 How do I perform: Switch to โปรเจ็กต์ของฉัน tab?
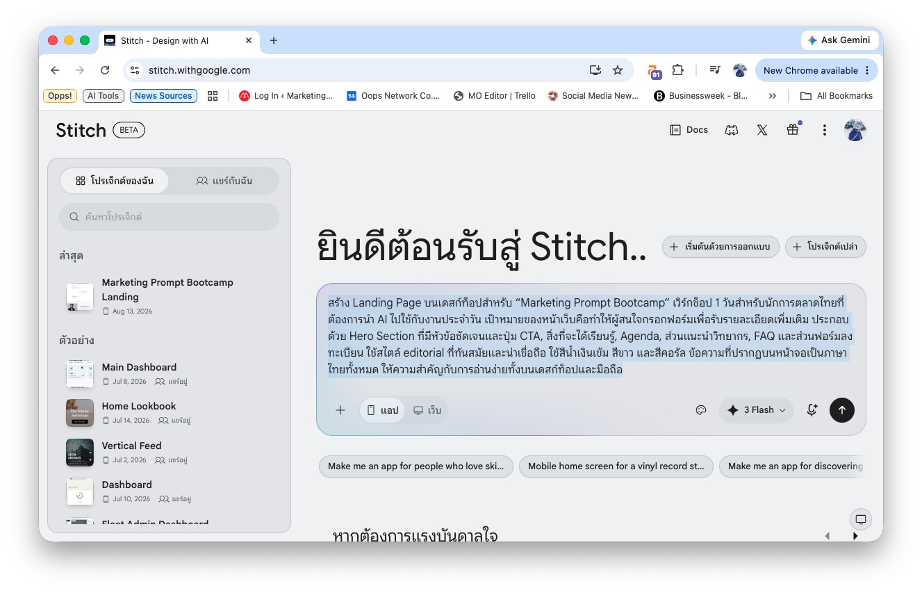(114, 181)
